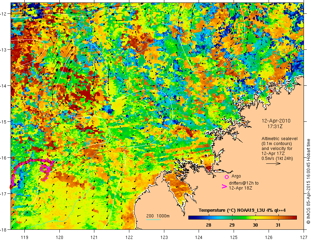Click the dark blue end of temperature color bar
The width and height of the screenshot is (311, 240).
(191, 218)
